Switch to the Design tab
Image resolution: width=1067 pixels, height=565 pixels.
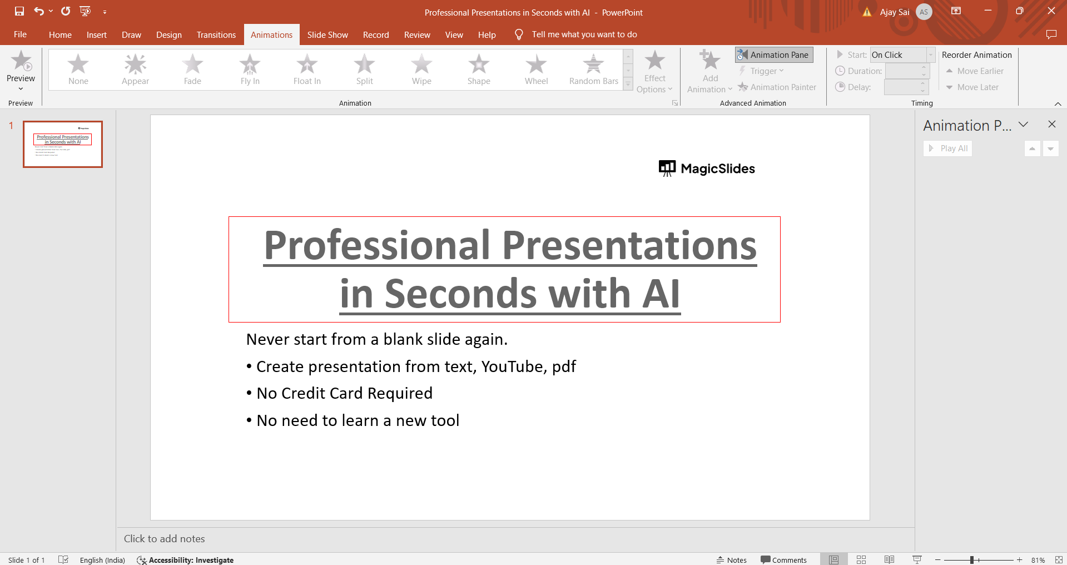[x=168, y=34]
